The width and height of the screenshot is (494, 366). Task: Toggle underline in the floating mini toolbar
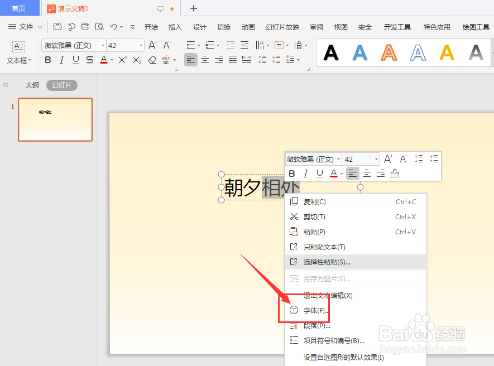[x=319, y=174]
